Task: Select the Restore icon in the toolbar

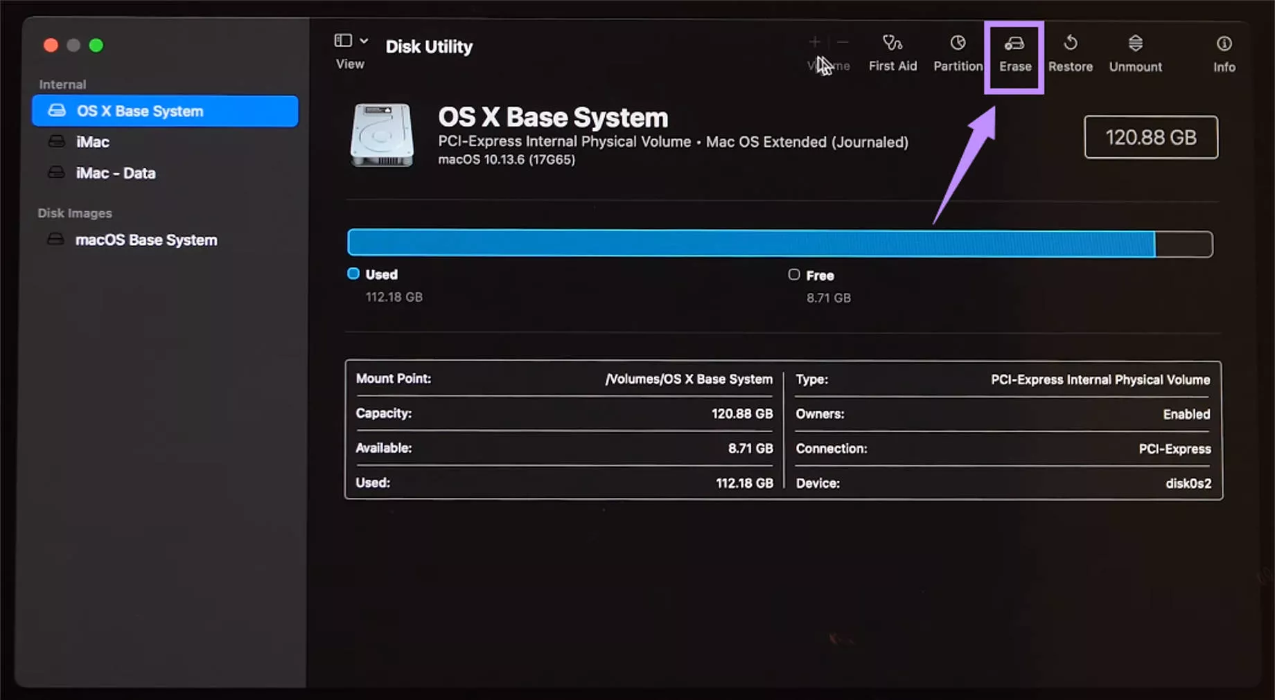Action: pyautogui.click(x=1071, y=52)
